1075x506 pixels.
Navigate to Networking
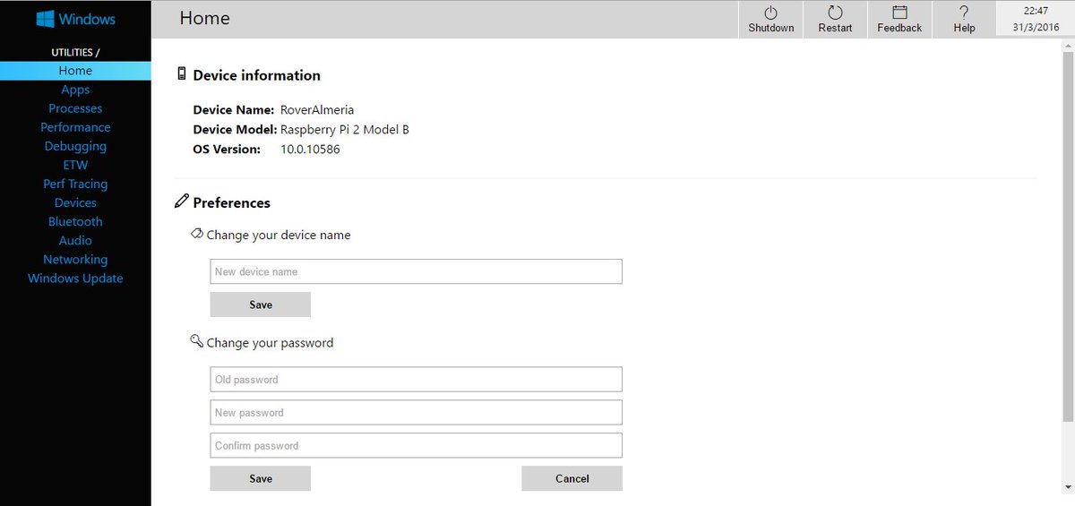coord(75,259)
